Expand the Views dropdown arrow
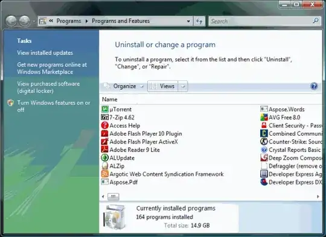The width and height of the screenshot is (326, 237). click(183, 86)
